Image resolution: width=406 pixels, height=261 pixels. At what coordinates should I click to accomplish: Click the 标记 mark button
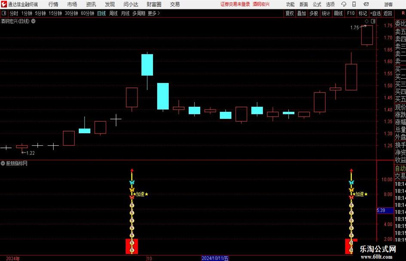tap(363, 13)
